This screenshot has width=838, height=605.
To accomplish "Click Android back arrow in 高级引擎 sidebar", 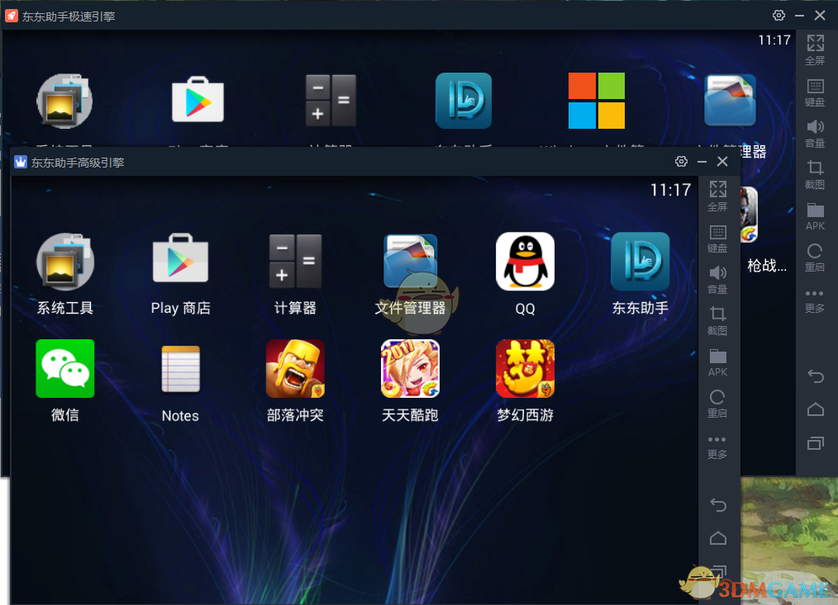I will coord(717,504).
